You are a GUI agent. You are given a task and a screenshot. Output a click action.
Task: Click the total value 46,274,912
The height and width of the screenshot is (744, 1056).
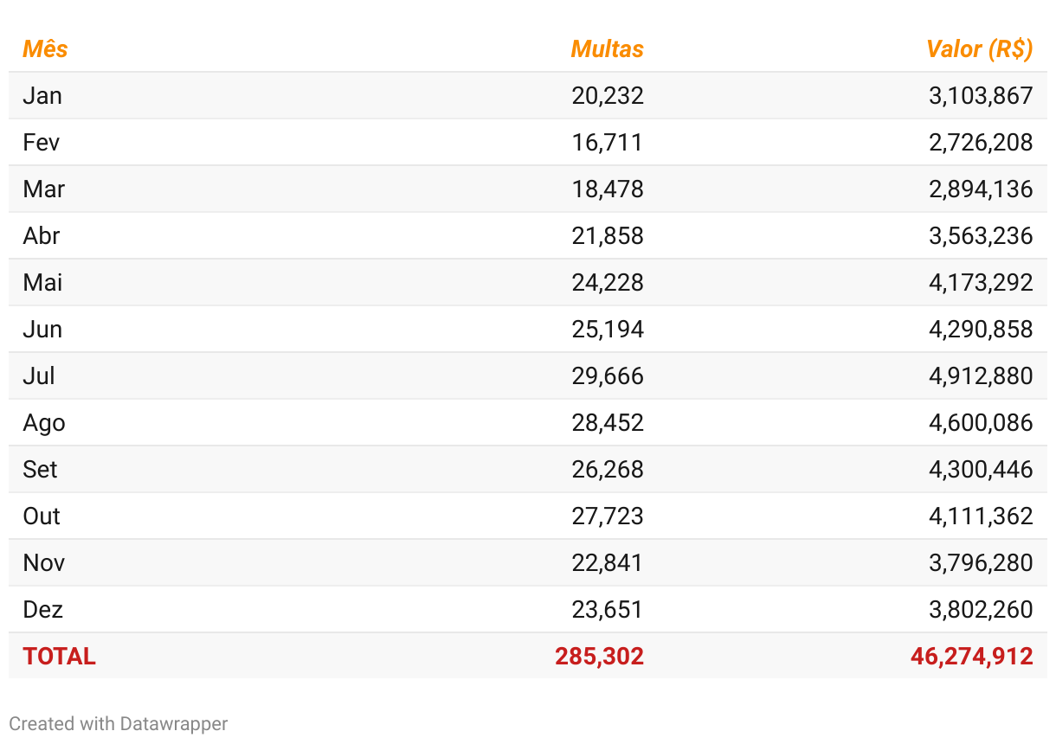coord(971,656)
